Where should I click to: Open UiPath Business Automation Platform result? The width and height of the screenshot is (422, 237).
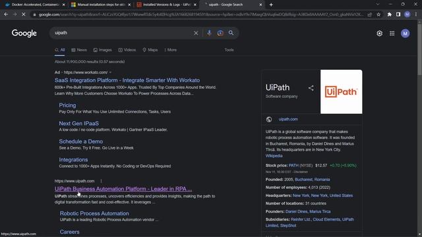click(123, 189)
